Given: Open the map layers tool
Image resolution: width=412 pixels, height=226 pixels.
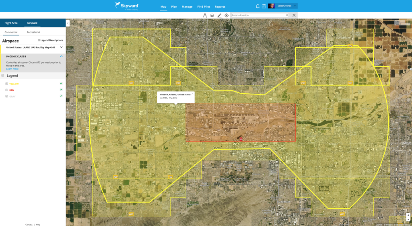Looking at the screenshot, I should click(212, 15).
